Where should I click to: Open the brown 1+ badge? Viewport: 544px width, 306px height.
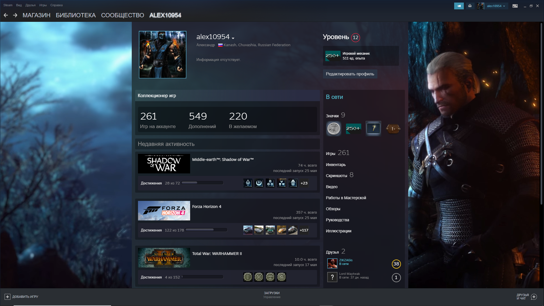click(x=393, y=129)
